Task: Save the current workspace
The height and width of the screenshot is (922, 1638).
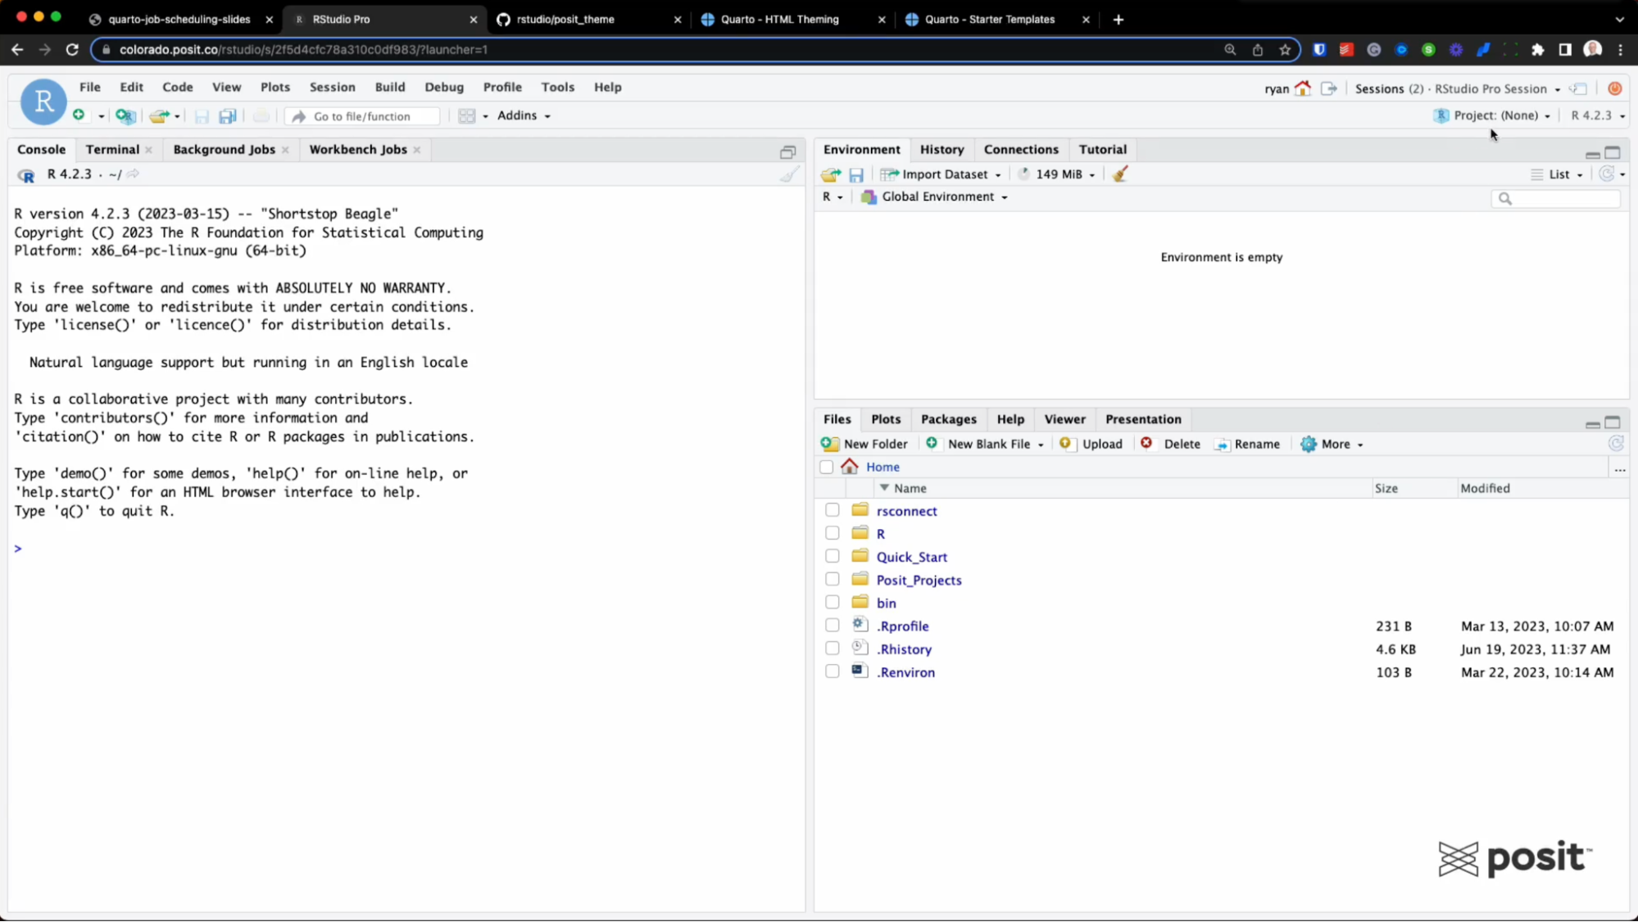Action: (856, 174)
